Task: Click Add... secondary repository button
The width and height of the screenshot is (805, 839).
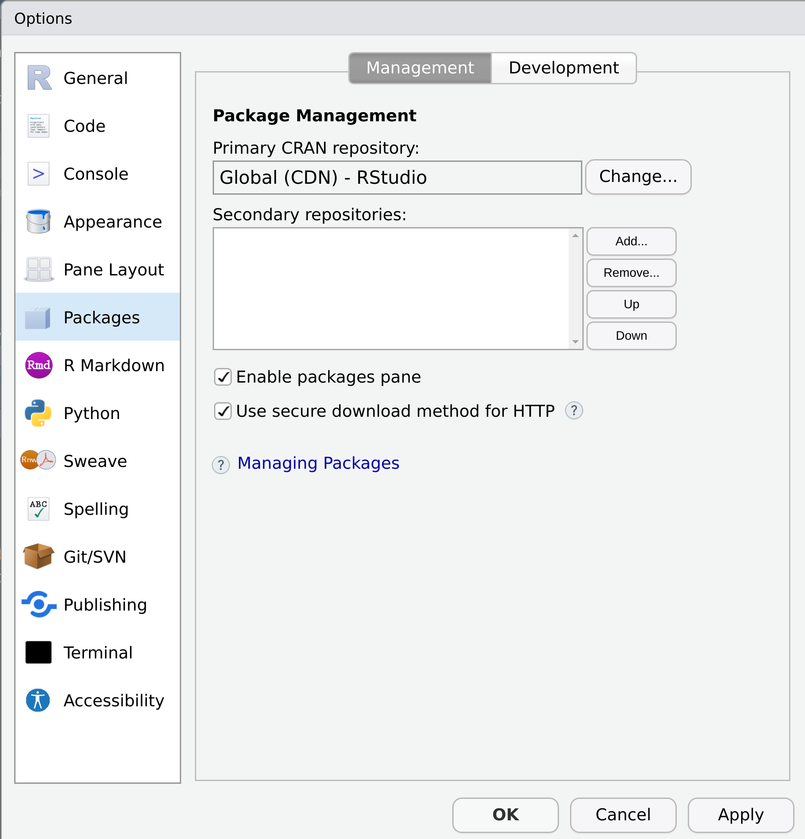Action: [631, 241]
